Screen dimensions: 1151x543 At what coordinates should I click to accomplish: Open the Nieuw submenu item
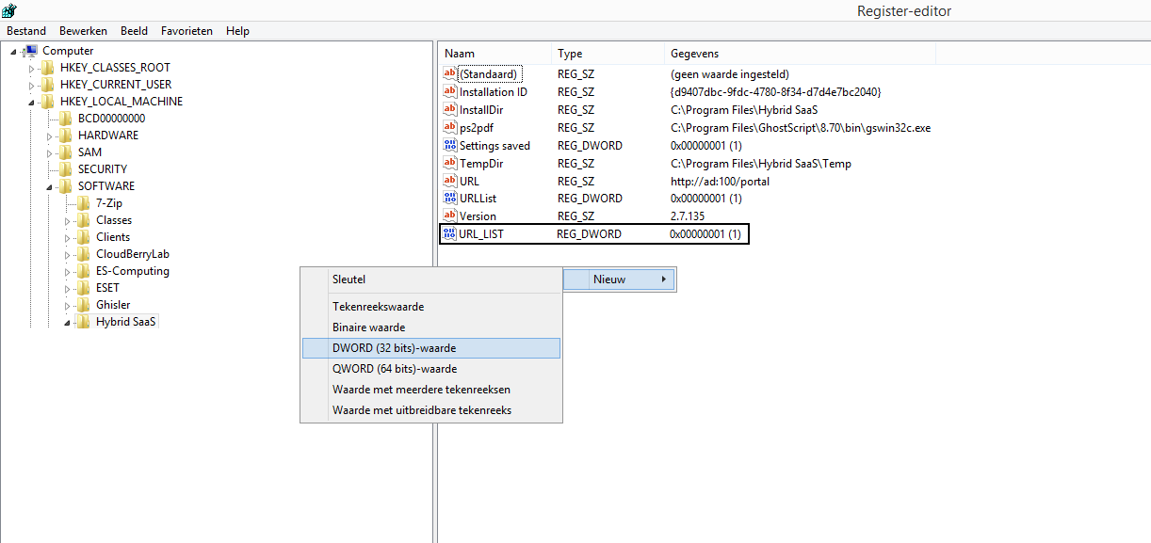coord(618,279)
